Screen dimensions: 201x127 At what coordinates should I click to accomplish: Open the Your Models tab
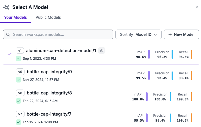(16, 17)
